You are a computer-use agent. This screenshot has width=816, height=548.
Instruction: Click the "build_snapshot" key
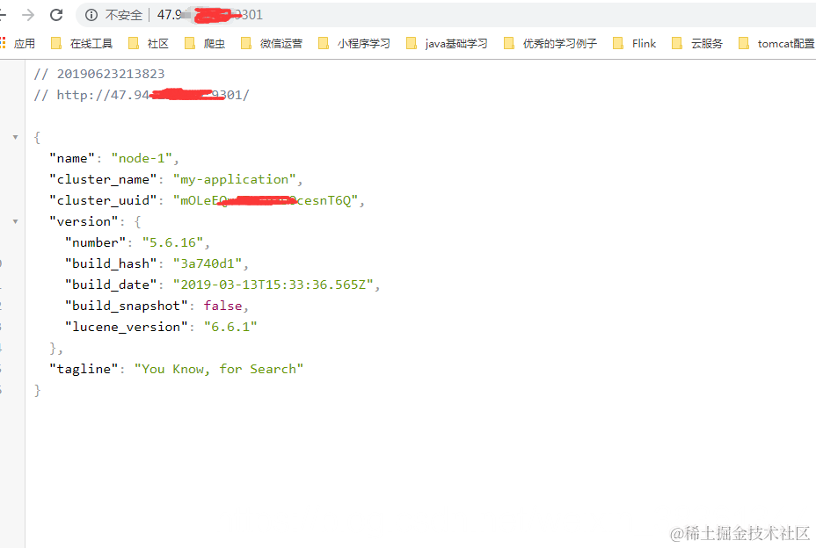(x=126, y=306)
